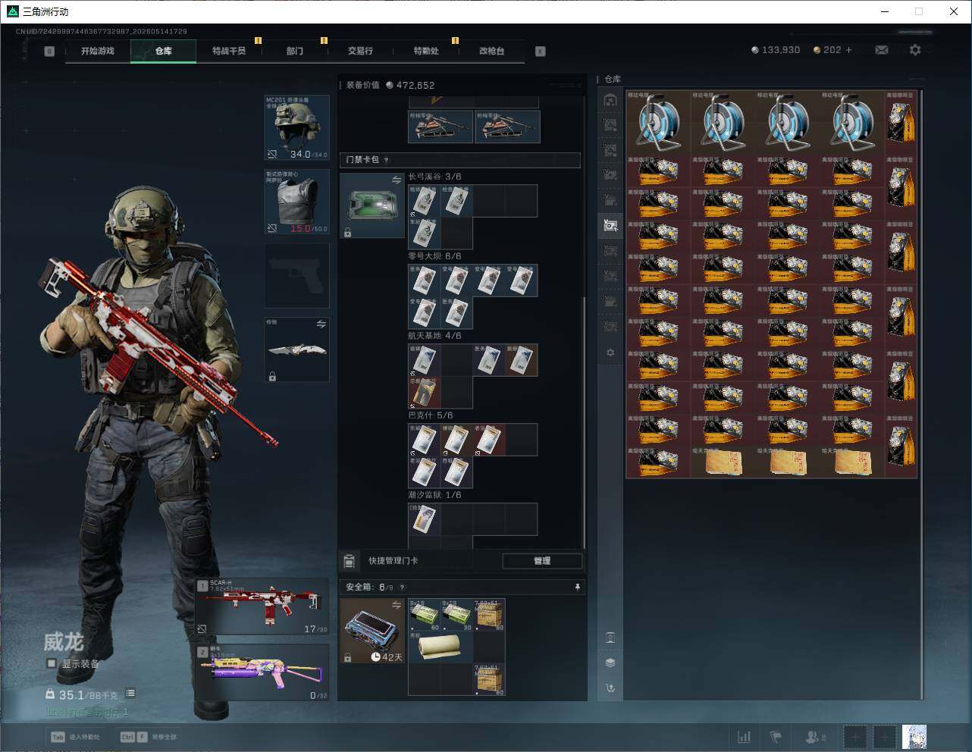Invite teammate with first plus slot
Image resolution: width=972 pixels, height=752 pixels.
tap(854, 737)
